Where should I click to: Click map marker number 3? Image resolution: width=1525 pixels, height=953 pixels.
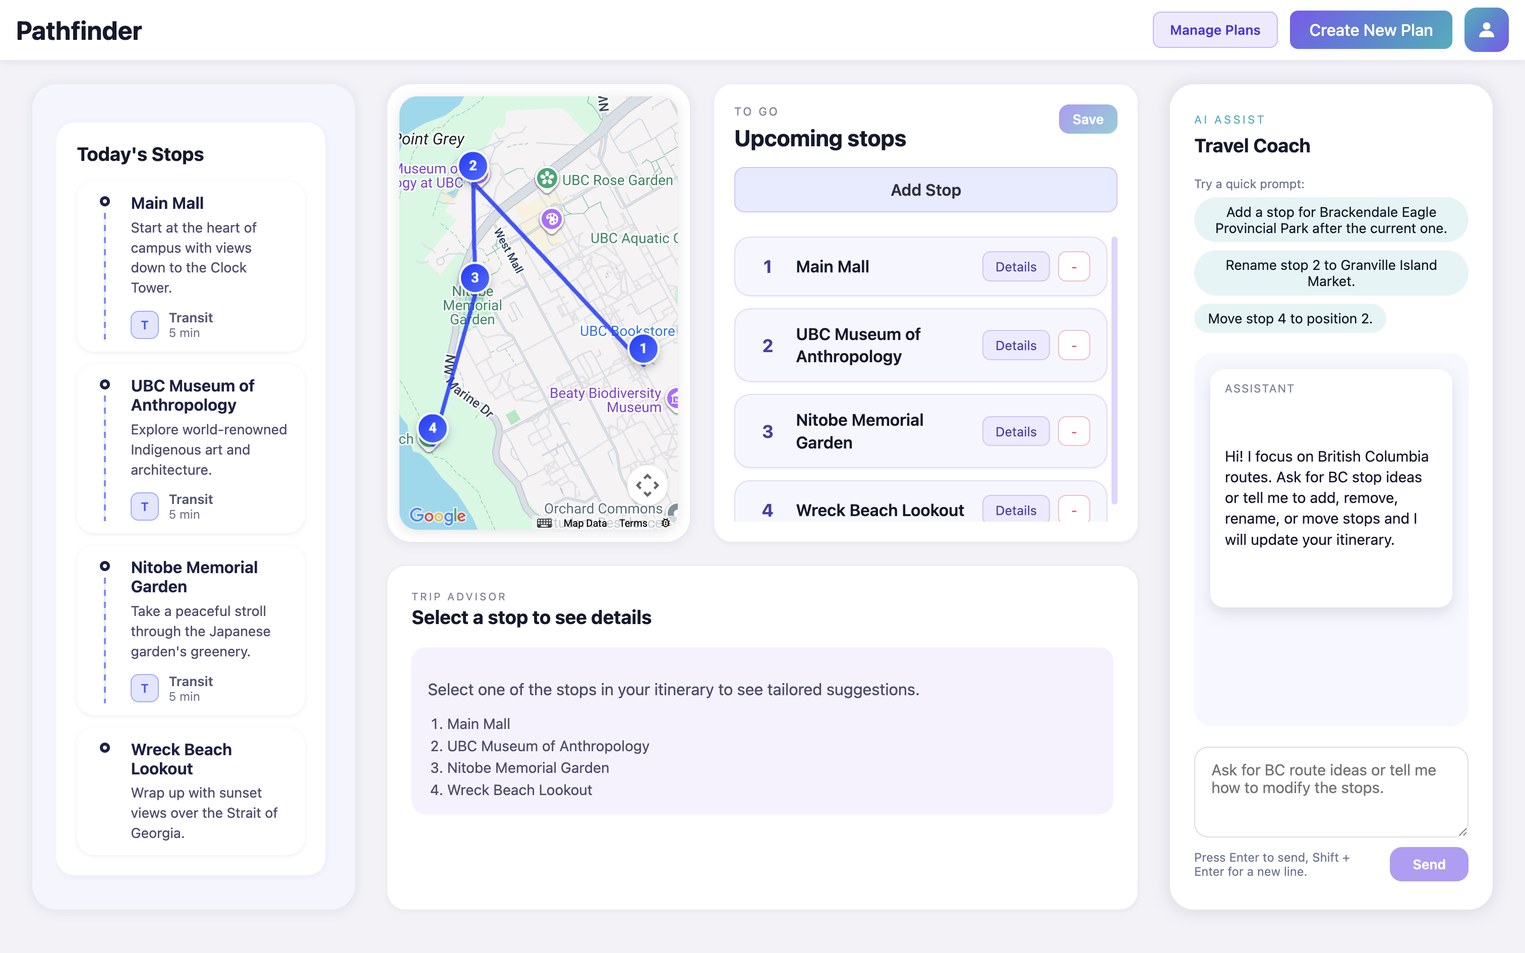tap(475, 277)
